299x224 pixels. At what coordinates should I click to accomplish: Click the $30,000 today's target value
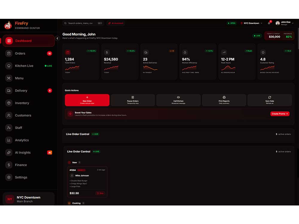[274, 37]
